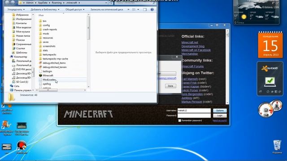287x161 pixels.
Task: Open the Упорядочить dropdown menu
Action: coord(16,9)
